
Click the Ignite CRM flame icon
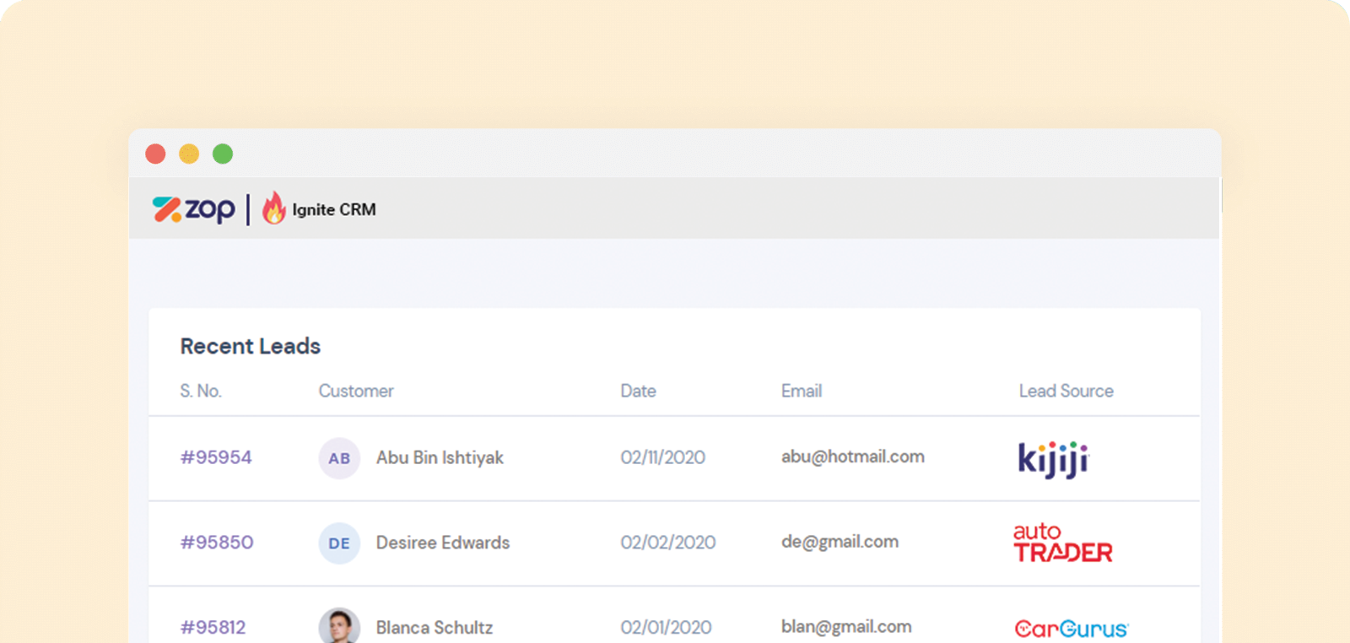click(x=273, y=208)
